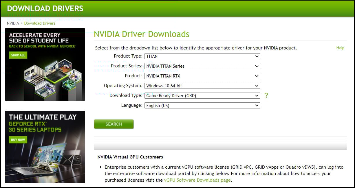Open the Download Type dropdown
355x188 pixels.
point(202,95)
